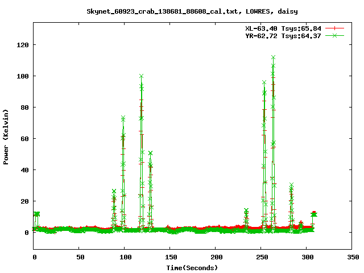Click the y-axis tick label 80
Image resolution: width=364 pixels, height=273 pixels.
(x=25, y=107)
